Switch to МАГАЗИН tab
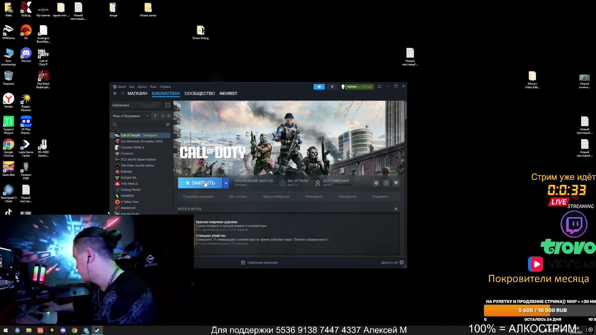The width and height of the screenshot is (596, 335). [137, 93]
